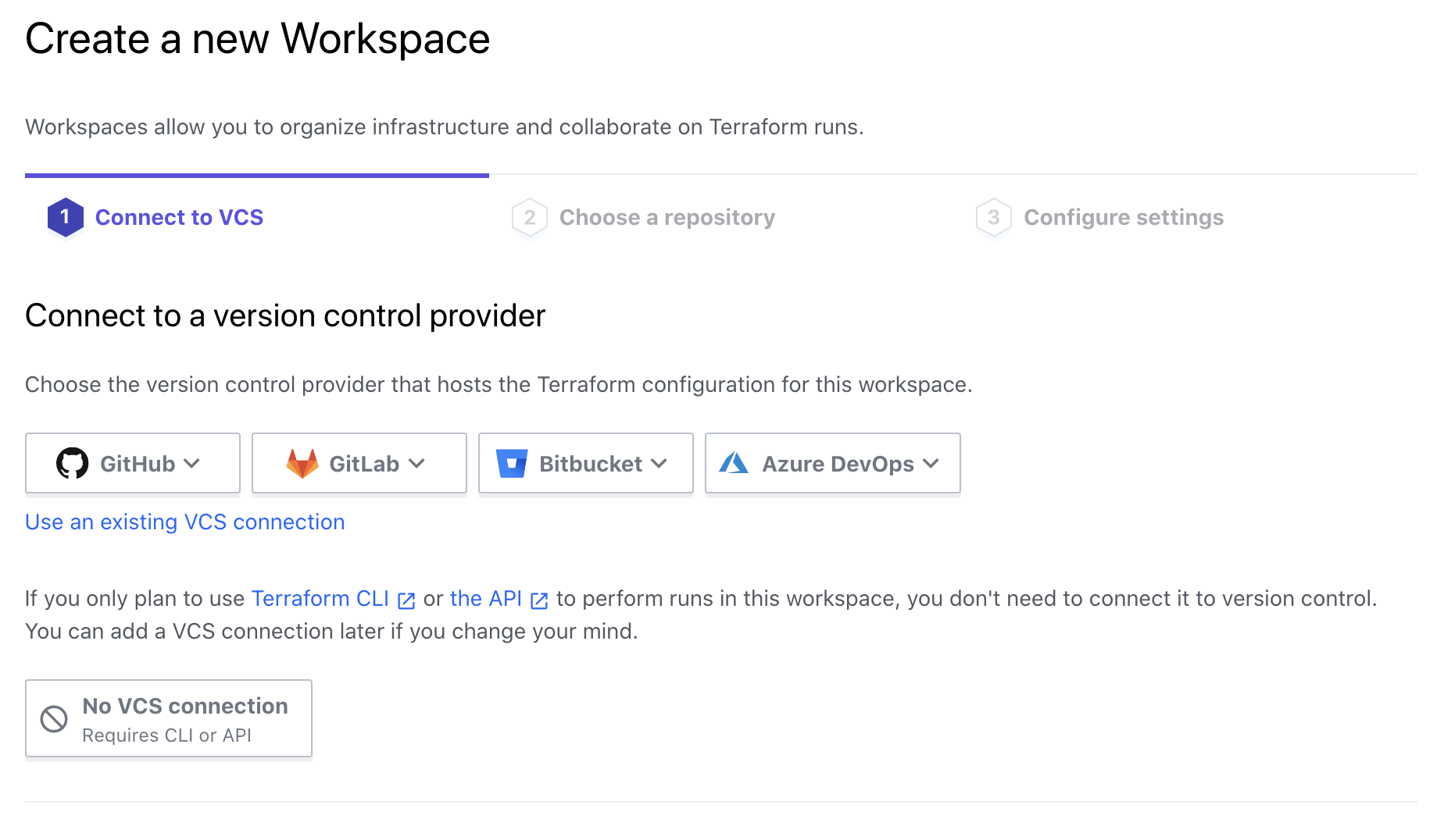Click the step 2 hexagon badge
The height and width of the screenshot is (826, 1444).
point(530,217)
